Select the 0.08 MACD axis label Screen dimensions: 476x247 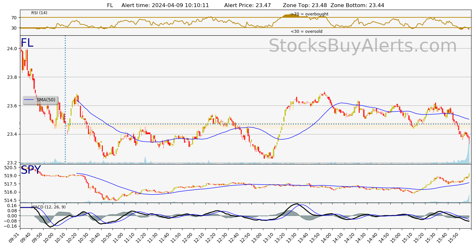[x=13, y=211]
